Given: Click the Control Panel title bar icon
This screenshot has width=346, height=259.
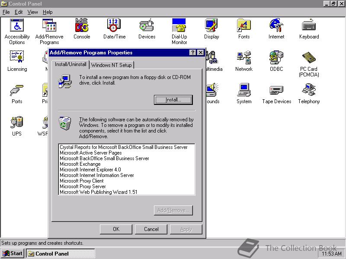Looking at the screenshot, I should (4, 4).
